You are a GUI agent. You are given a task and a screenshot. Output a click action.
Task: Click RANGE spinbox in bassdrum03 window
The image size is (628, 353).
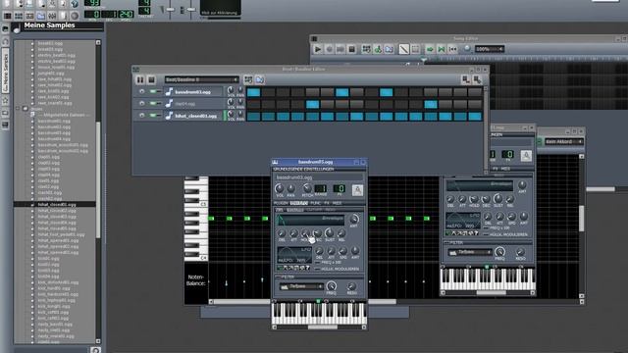[x=321, y=188]
